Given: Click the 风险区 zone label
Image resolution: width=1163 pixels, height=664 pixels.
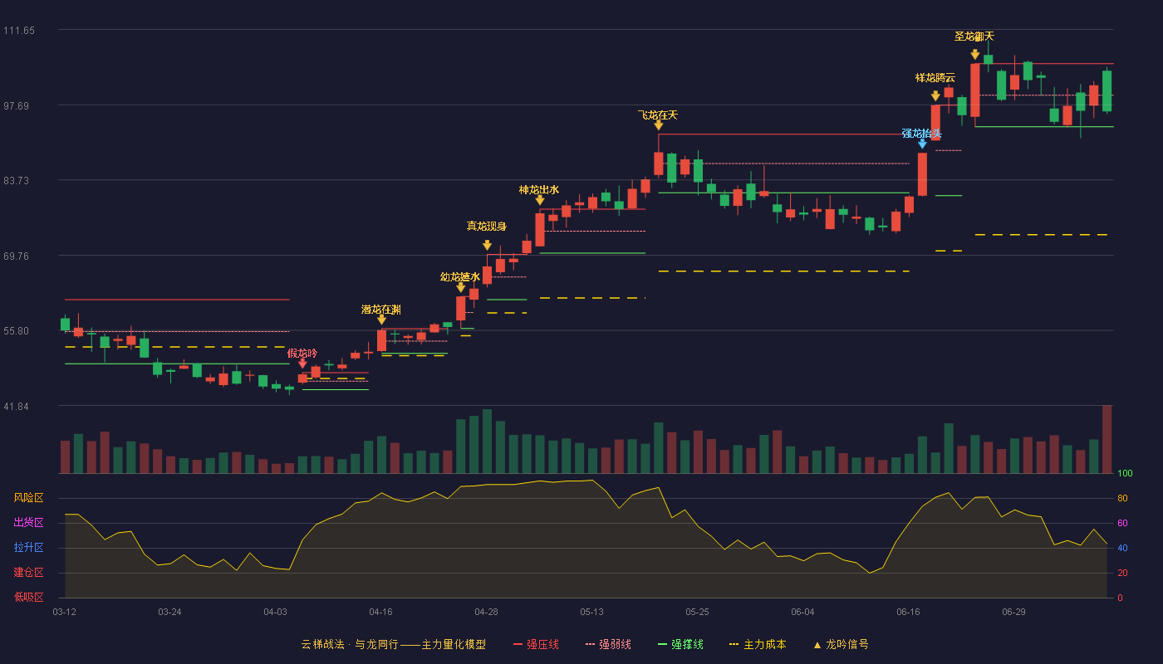Looking at the screenshot, I should pyautogui.click(x=28, y=498).
